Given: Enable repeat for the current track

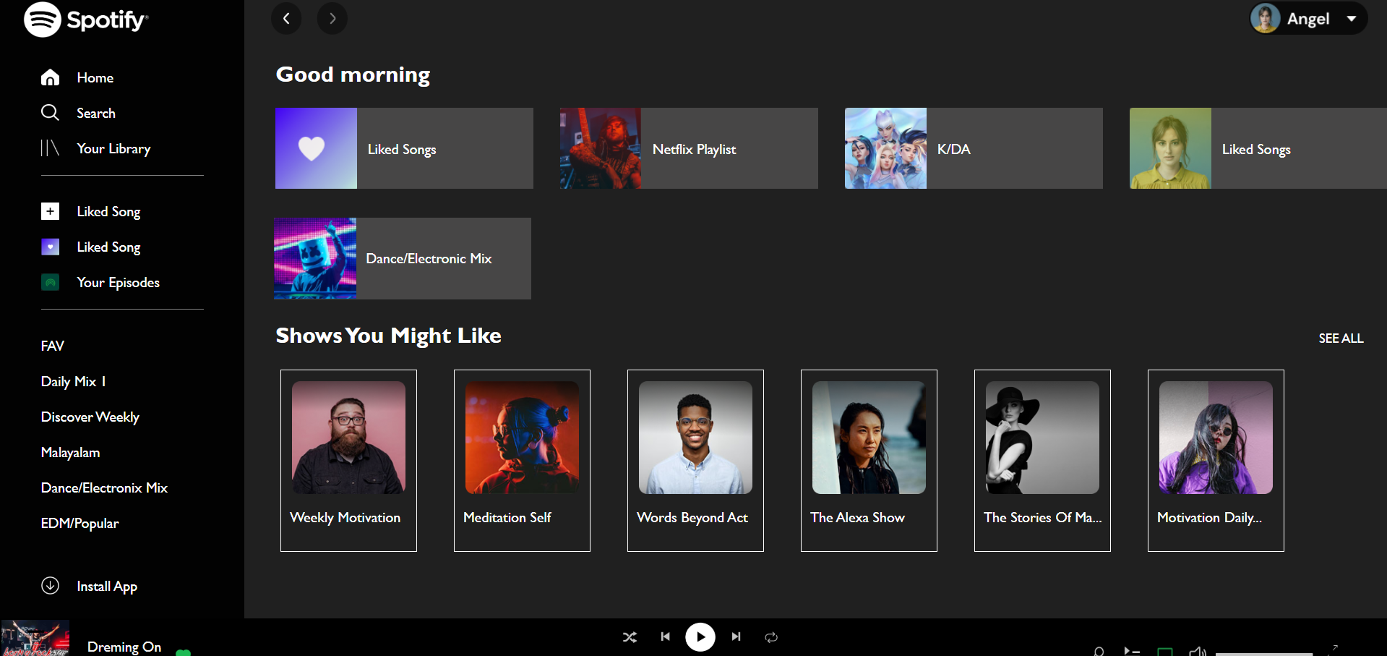Looking at the screenshot, I should (770, 637).
